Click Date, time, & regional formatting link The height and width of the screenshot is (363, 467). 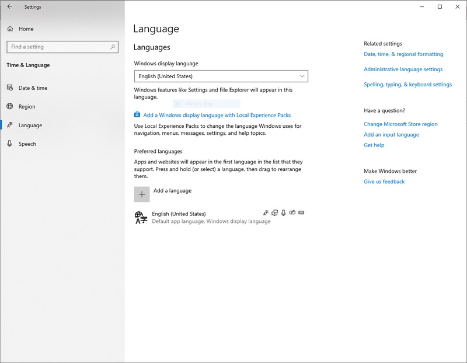click(403, 54)
